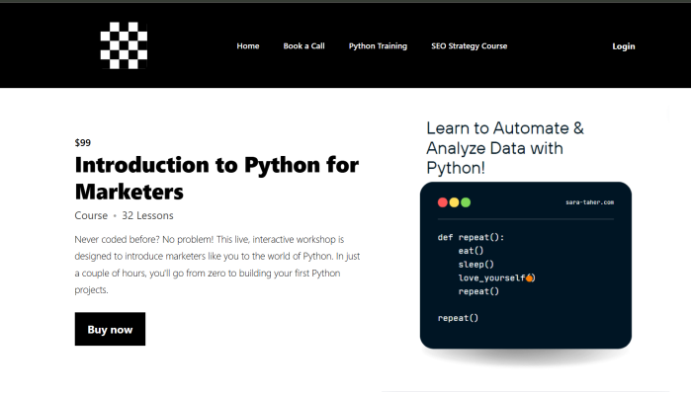Click the orange emoji after love_yourself
The image size is (691, 394).
pyautogui.click(x=530, y=277)
